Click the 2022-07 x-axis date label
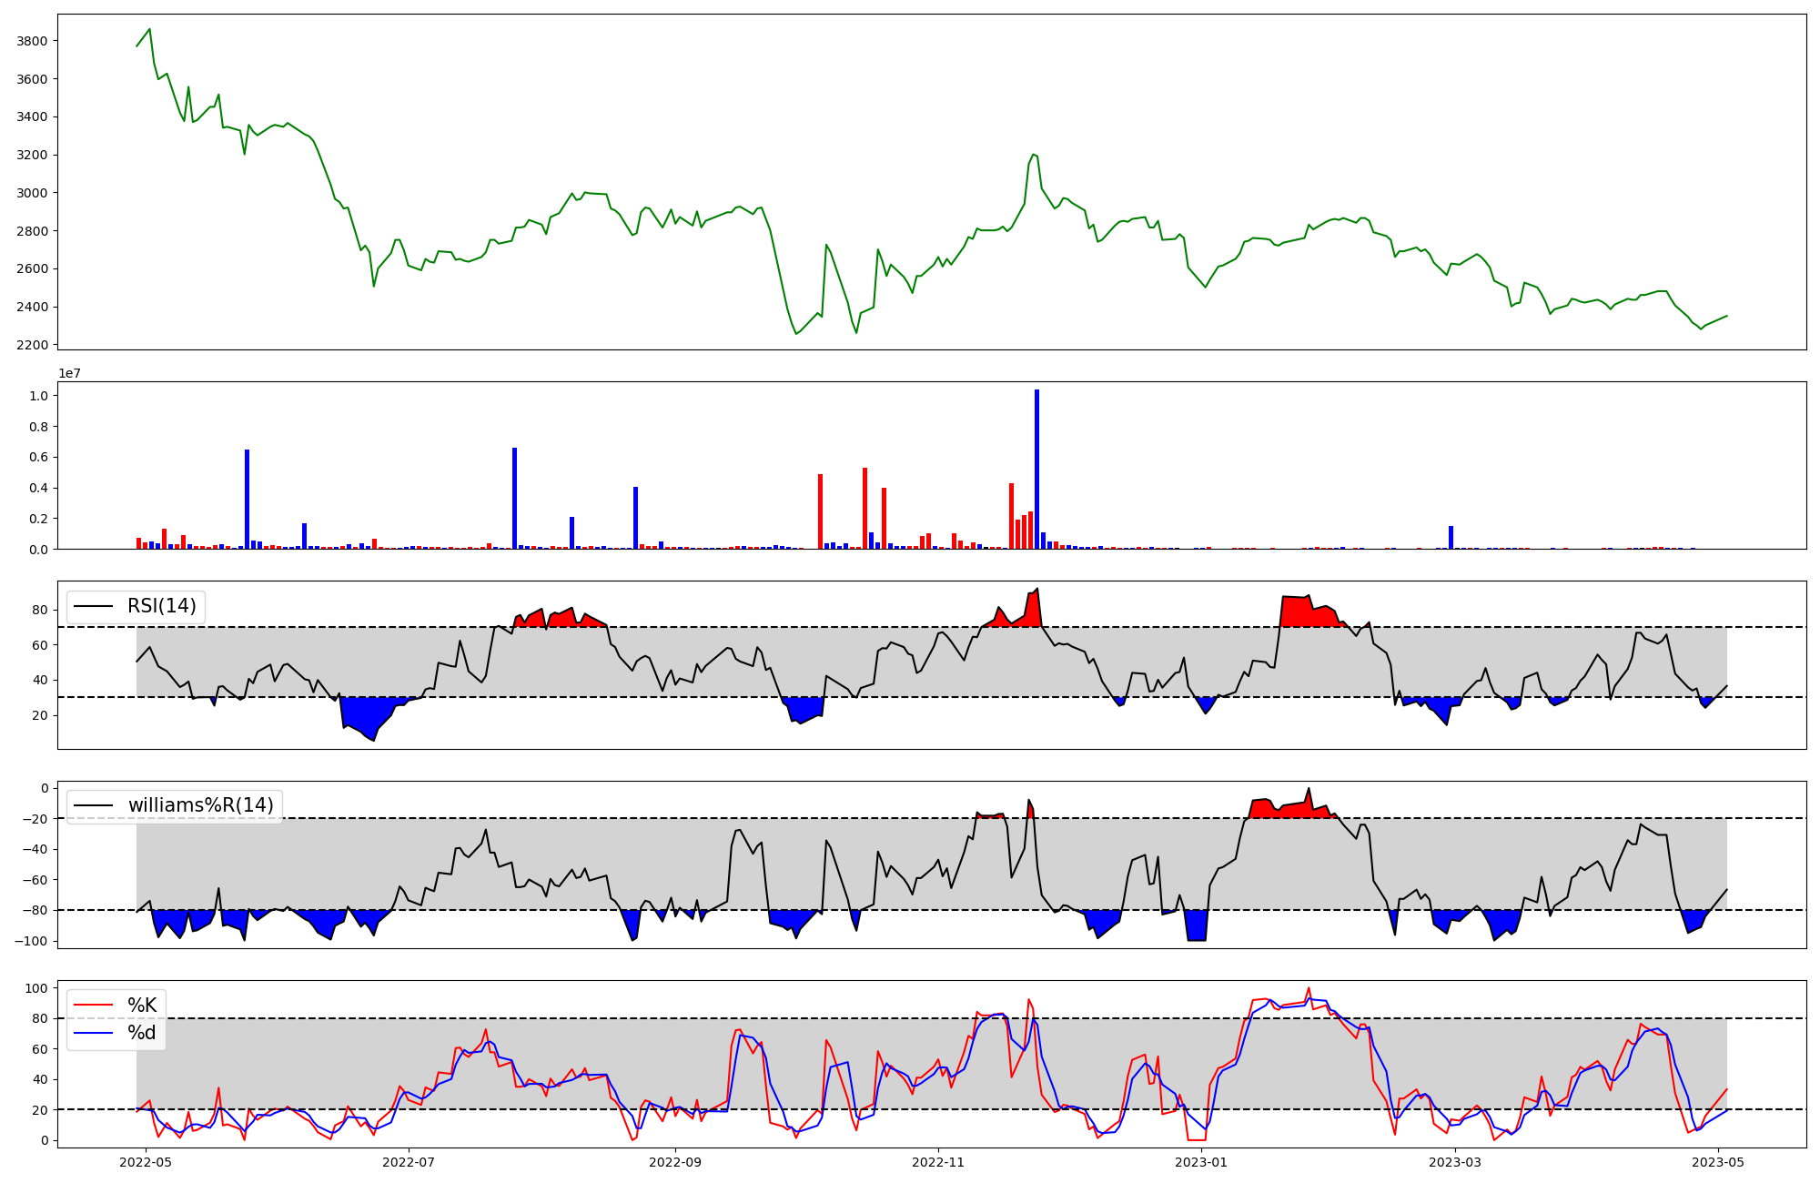Screen dimensions: 1820x1183 [409, 1162]
